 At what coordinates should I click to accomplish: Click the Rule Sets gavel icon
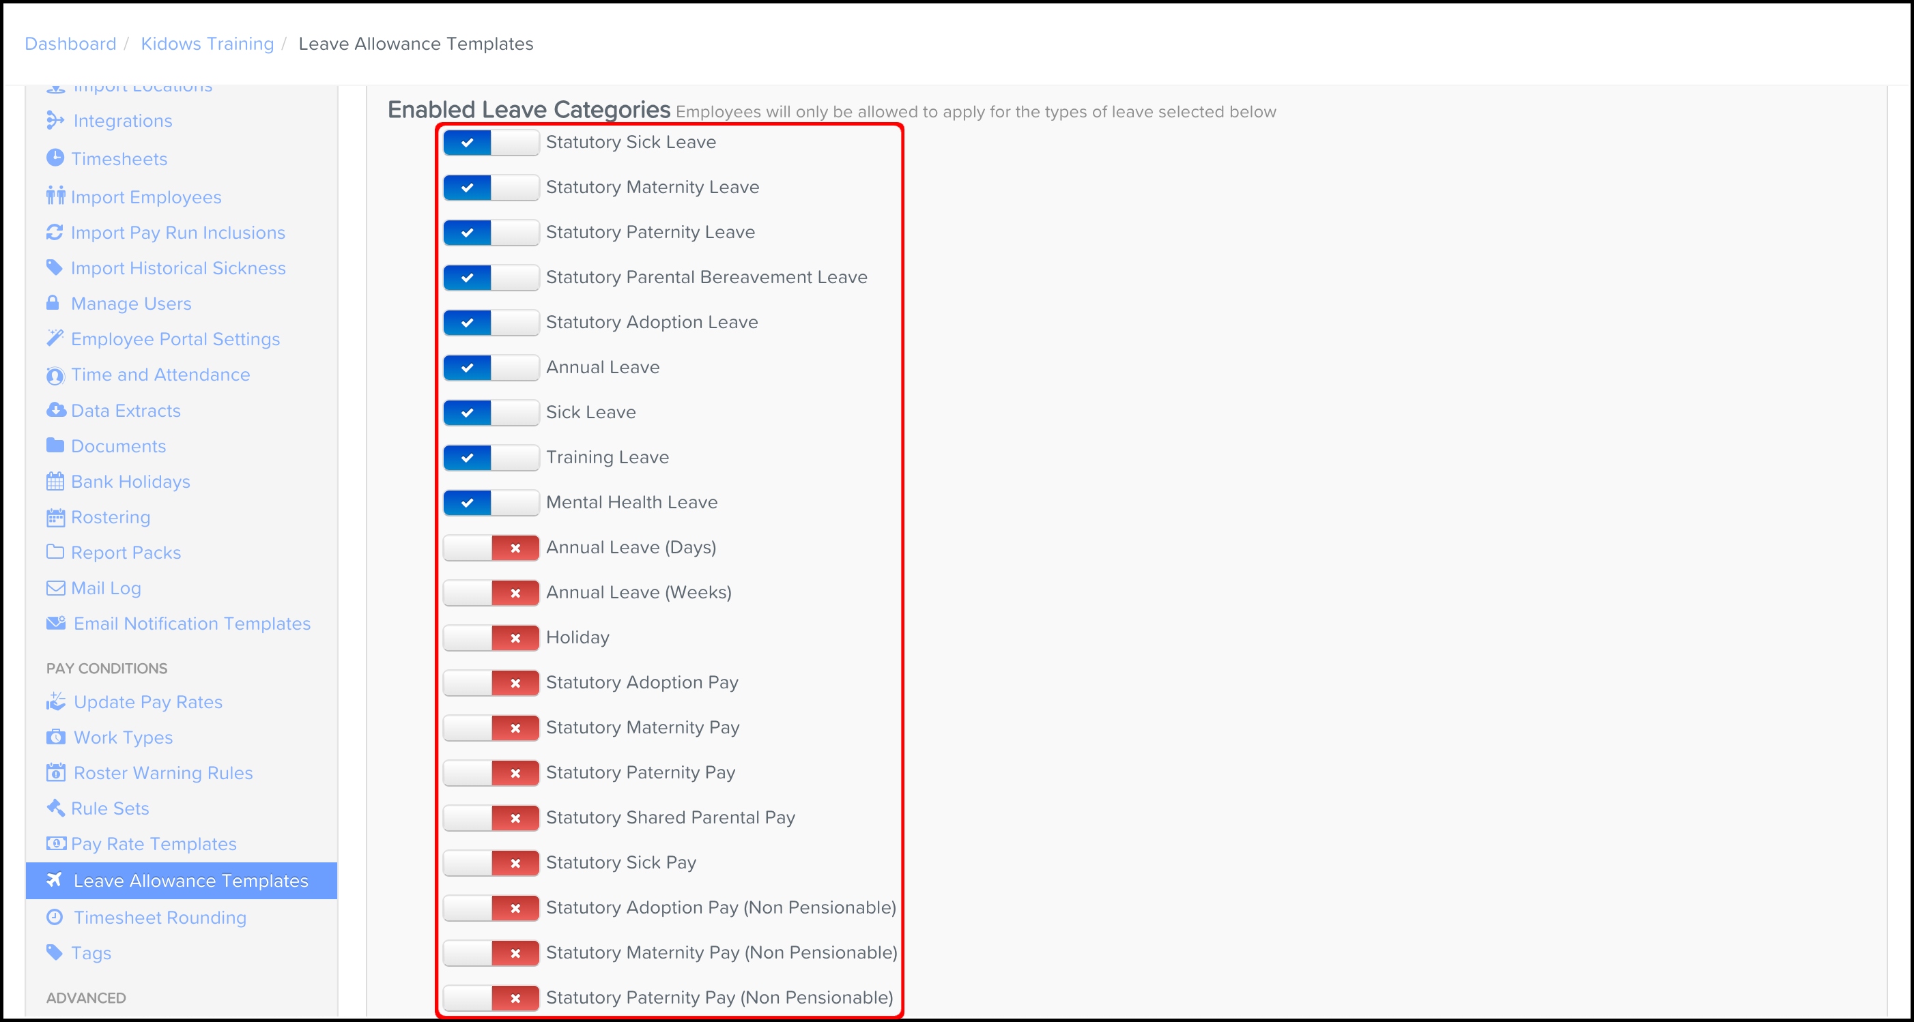coord(55,807)
